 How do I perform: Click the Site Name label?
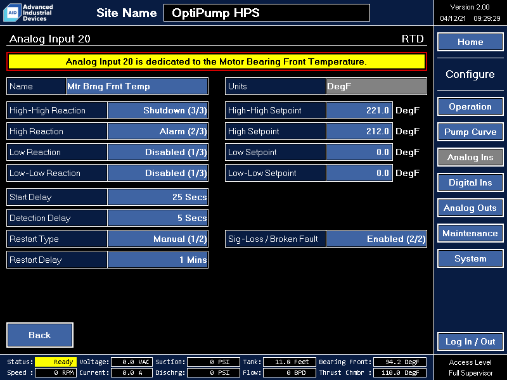tap(126, 13)
